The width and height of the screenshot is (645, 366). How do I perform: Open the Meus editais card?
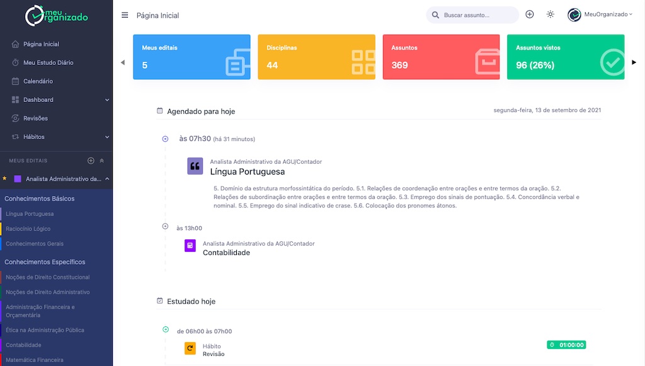(191, 57)
